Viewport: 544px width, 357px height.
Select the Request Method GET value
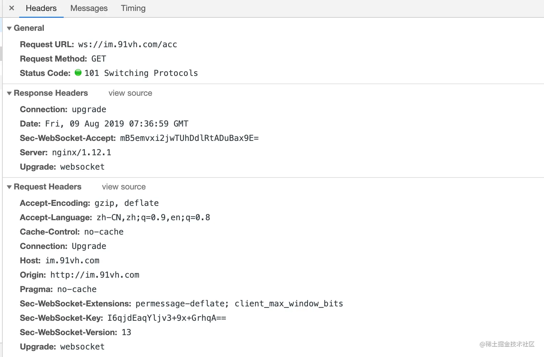(99, 59)
